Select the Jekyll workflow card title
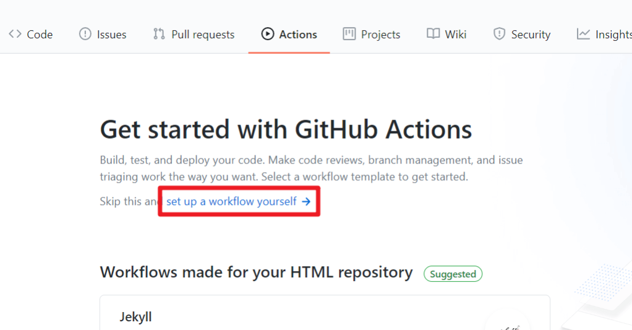The image size is (632, 330). (x=135, y=317)
